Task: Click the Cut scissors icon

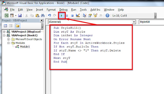Action: [x=26, y=16]
